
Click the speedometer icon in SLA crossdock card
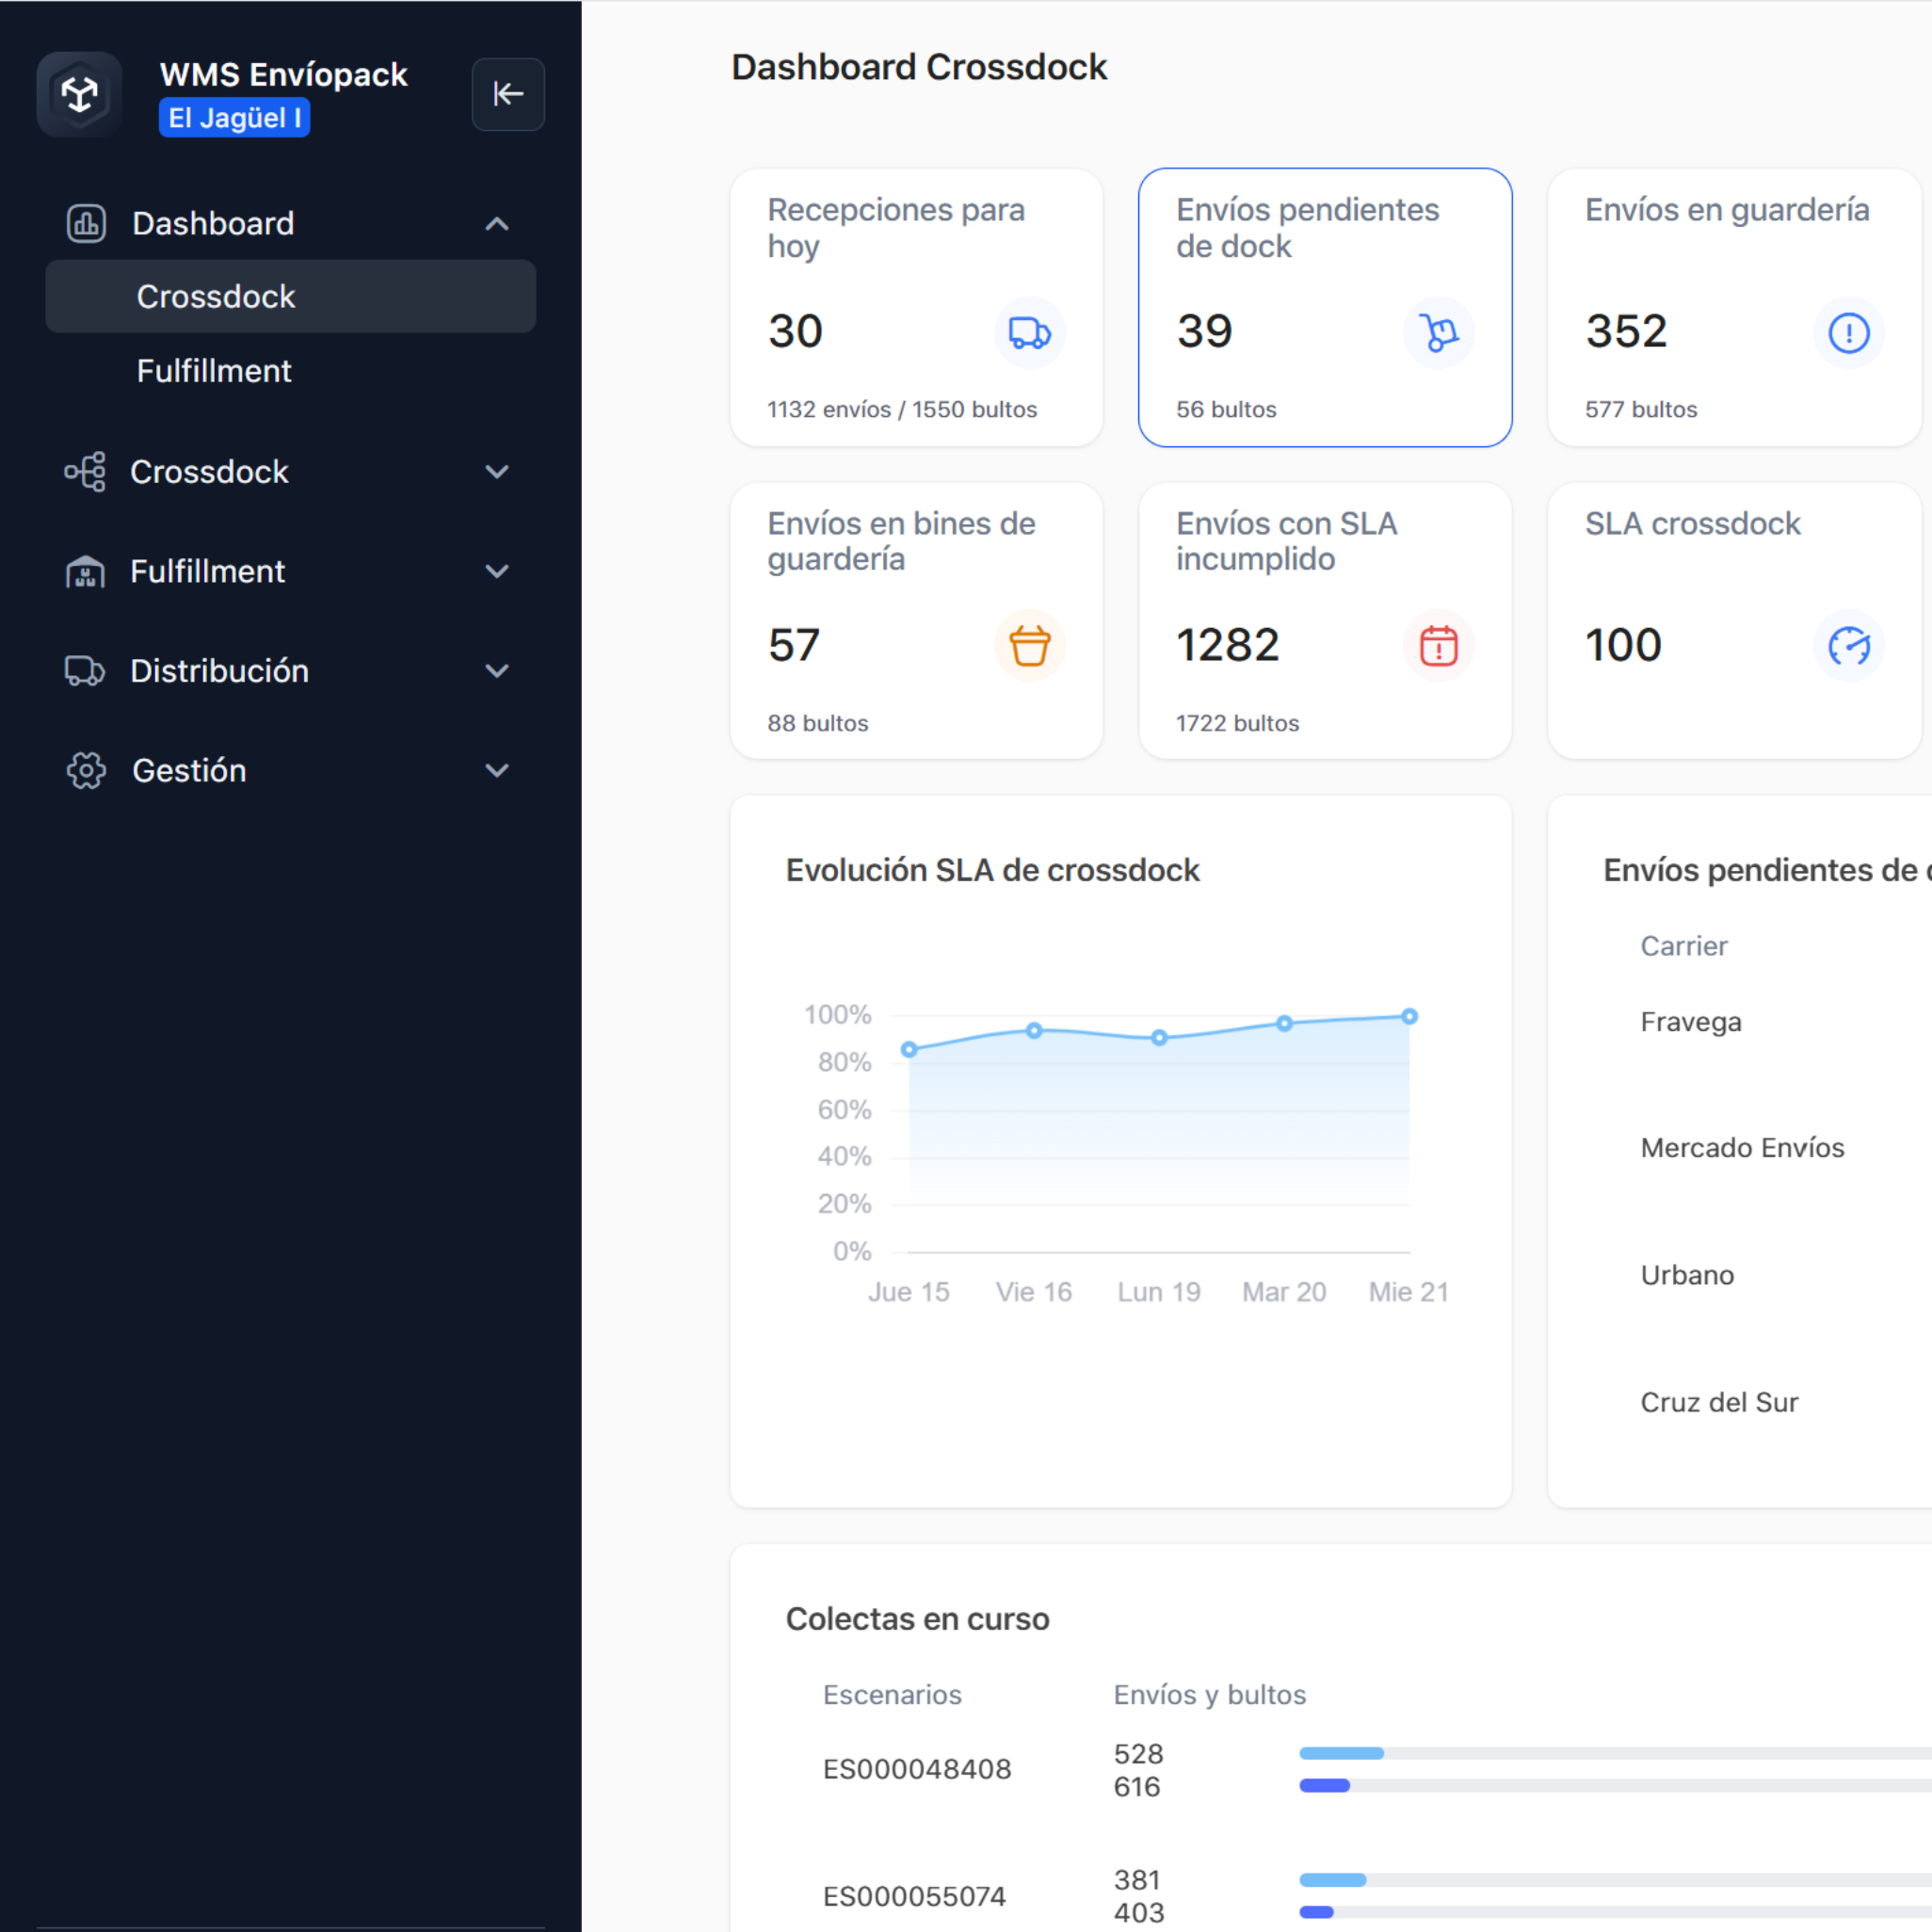[x=1848, y=645]
